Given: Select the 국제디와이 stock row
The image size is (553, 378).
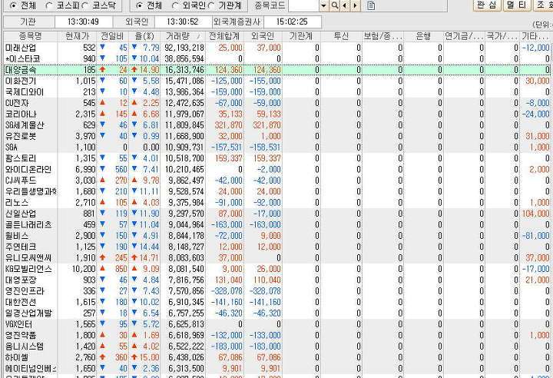Looking at the screenshot, I should [x=276, y=91].
